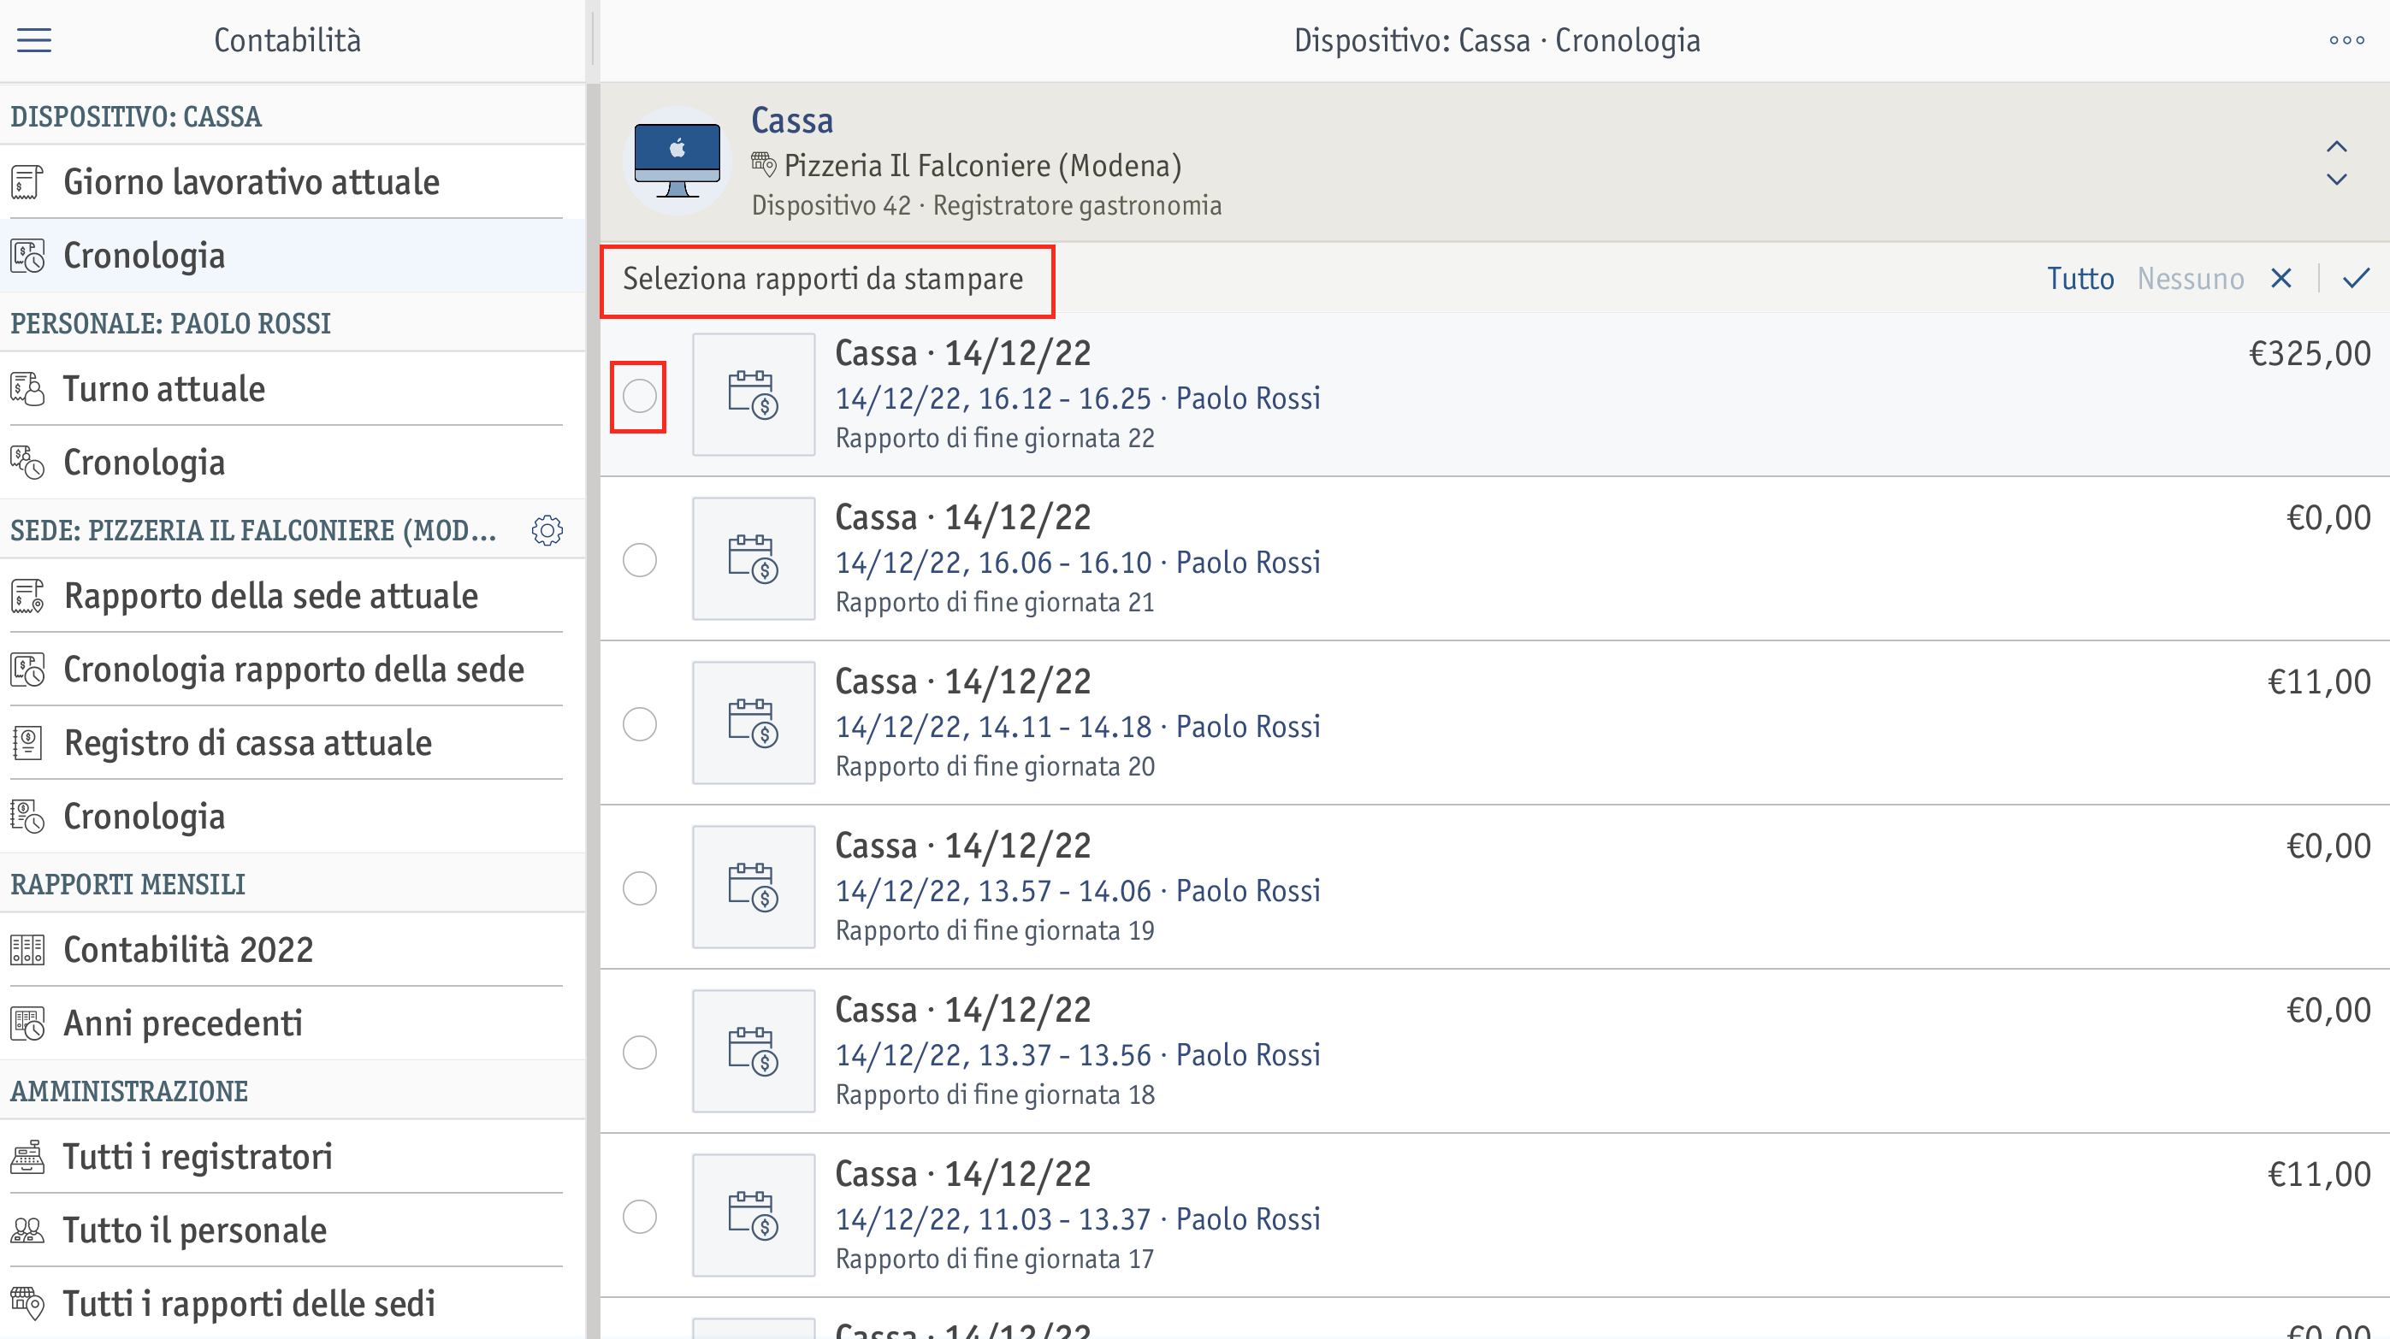Screen dimensions: 2390x1339
Task: Click the Anni precedenti icon
Action: 27,1023
